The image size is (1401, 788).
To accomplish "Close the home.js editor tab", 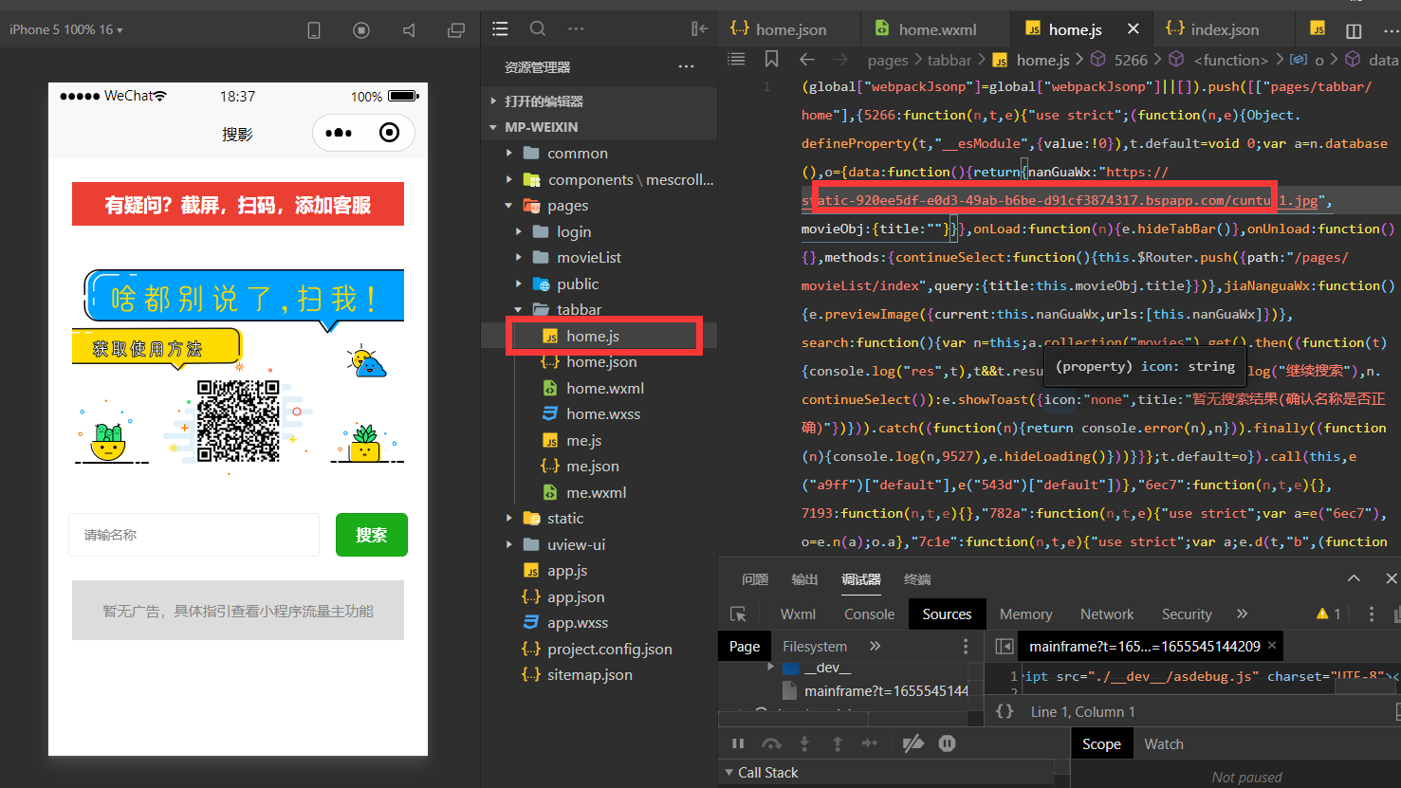I will 1133,29.
